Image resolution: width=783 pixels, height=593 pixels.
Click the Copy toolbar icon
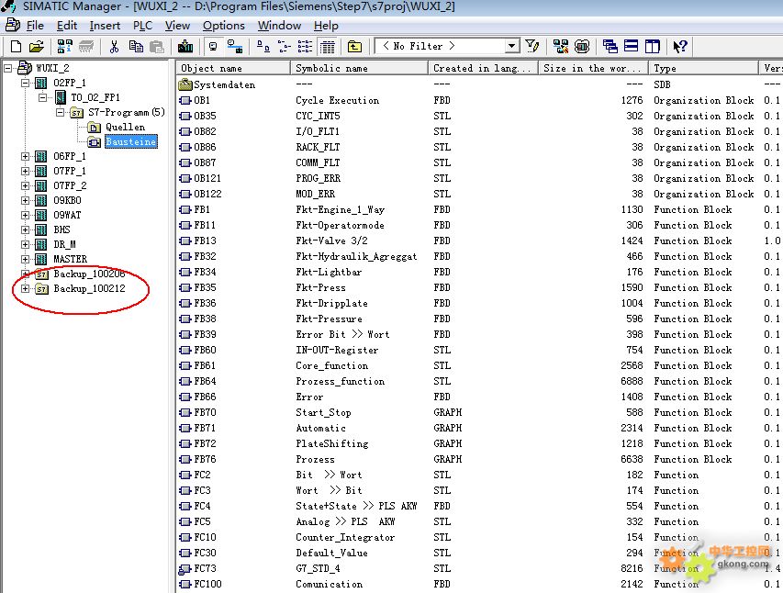pyautogui.click(x=136, y=47)
